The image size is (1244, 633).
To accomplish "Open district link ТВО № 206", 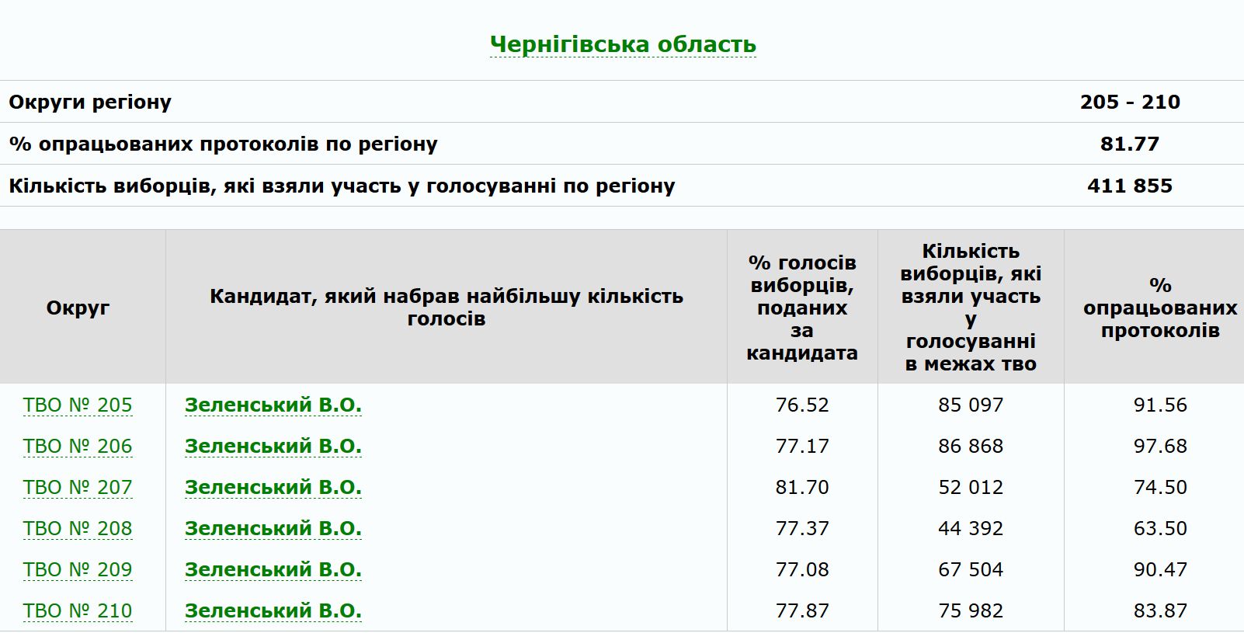I will coord(78,447).
